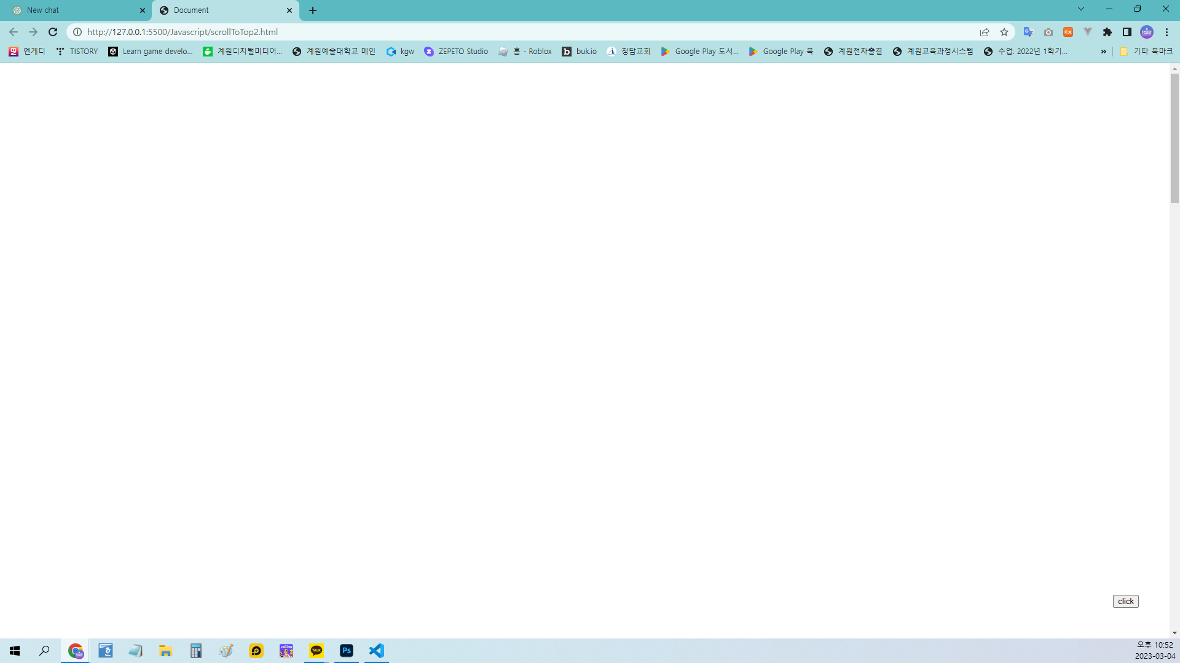Screen dimensions: 1180x663
Task: Open the tab search dropdown arrow
Action: coord(1081,9)
